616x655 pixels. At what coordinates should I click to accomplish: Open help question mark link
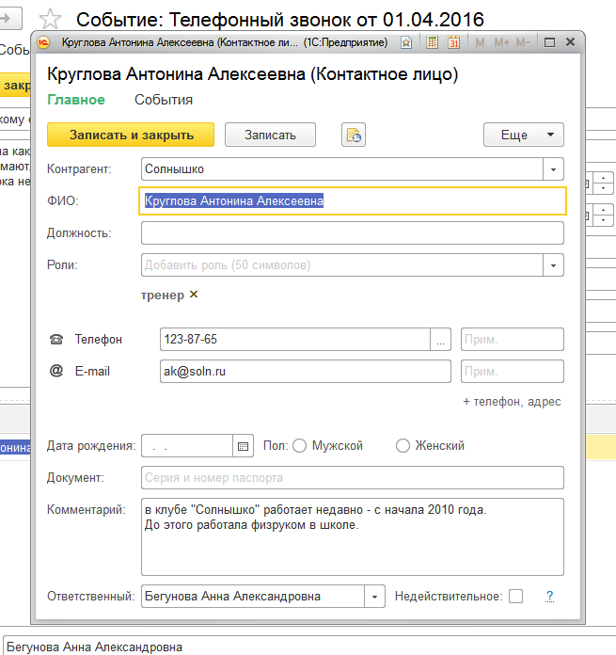click(x=550, y=596)
